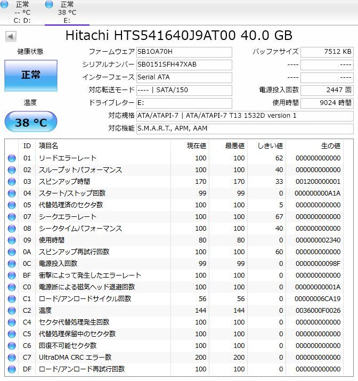Click status icon for 07 シークエラーレート
Screen dimensions: 358x381
click(12, 217)
